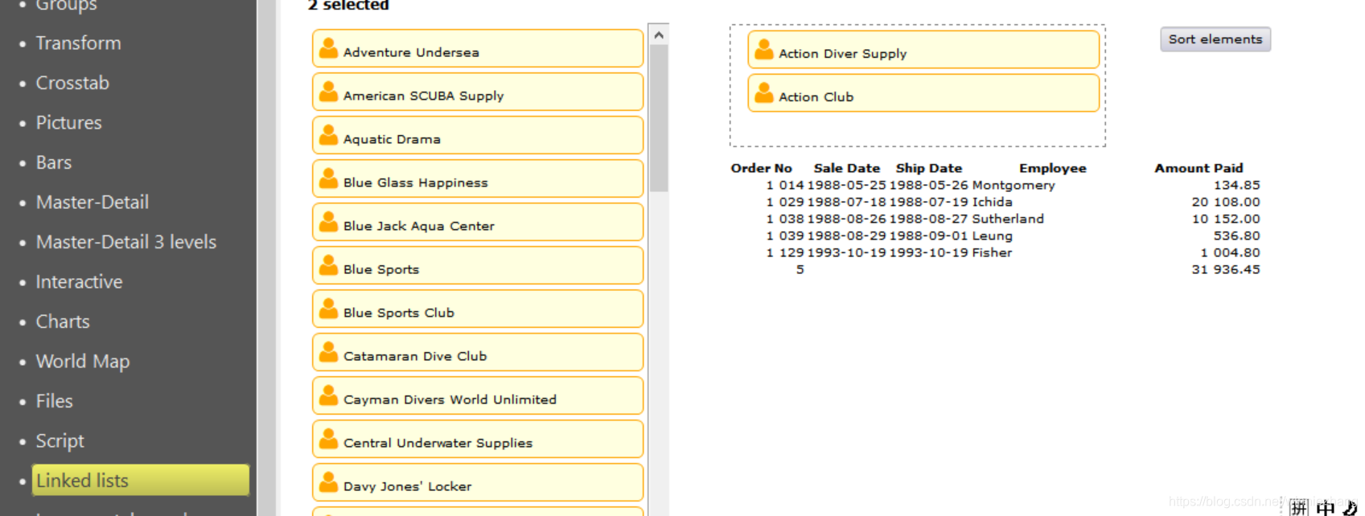
Task: Select the American SCUBA Supply customer name
Action: pos(424,96)
